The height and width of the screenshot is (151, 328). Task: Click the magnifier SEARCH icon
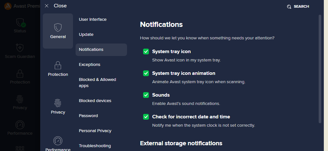[x=289, y=7]
